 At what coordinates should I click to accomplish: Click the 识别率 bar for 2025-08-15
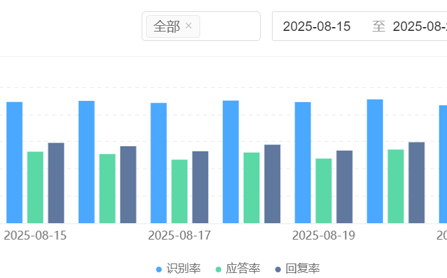click(x=14, y=162)
